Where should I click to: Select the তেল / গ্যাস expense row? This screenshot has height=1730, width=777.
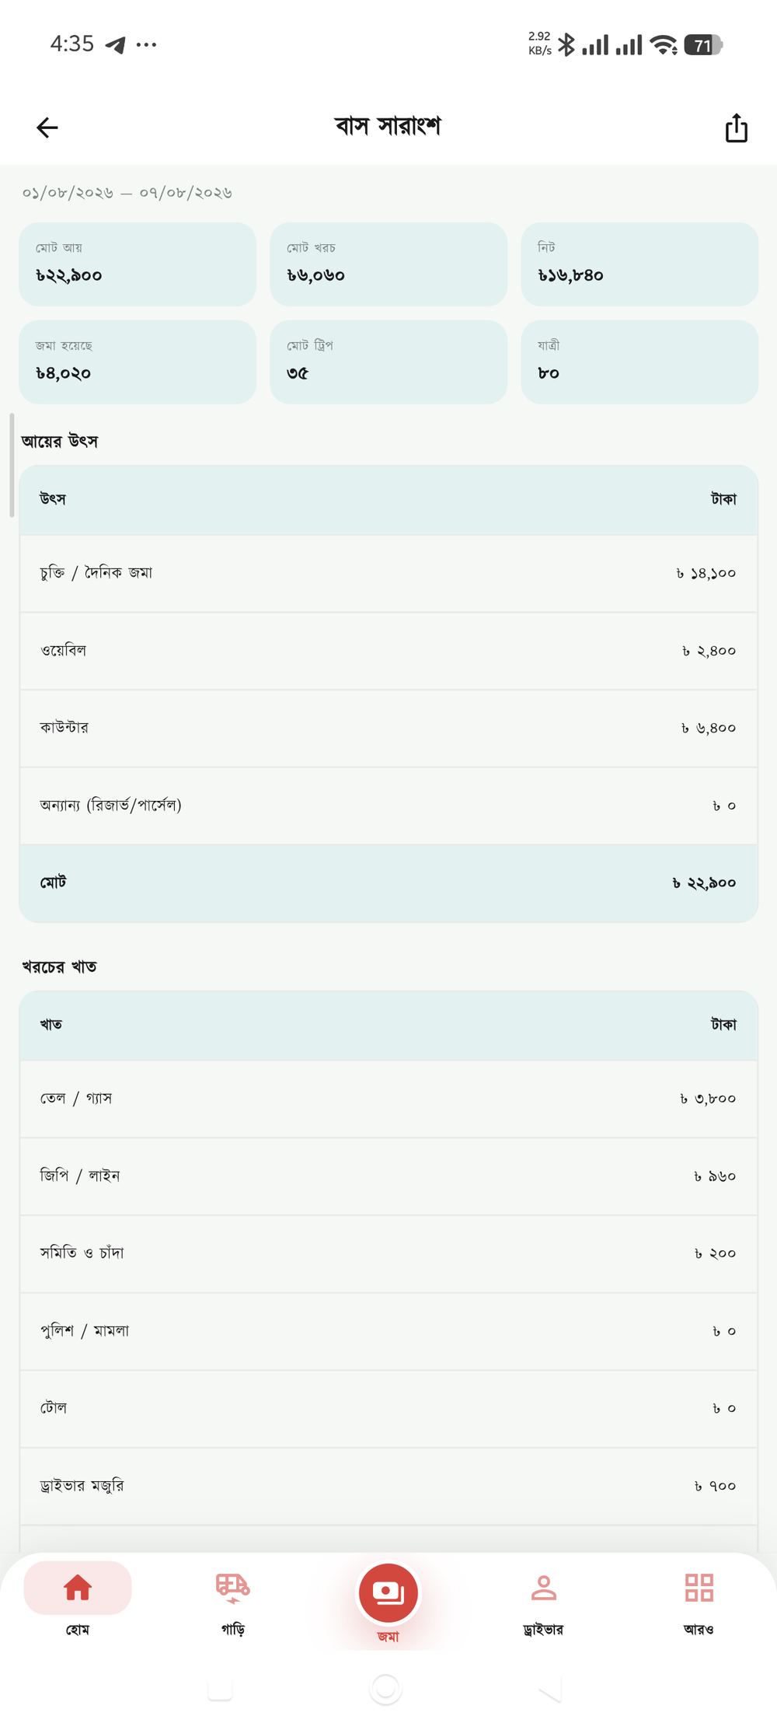388,1099
